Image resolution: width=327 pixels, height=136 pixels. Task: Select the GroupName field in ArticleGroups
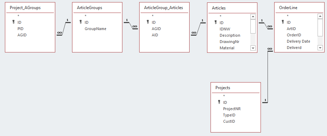click(x=95, y=29)
